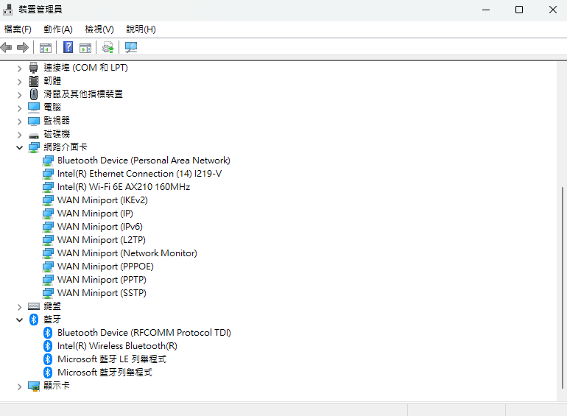Expand the 磁碟機 category
Image resolution: width=567 pixels, height=416 pixels.
[x=20, y=135]
